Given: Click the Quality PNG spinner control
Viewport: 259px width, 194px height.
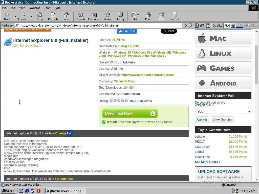Looking at the screenshot, I should 233,26.
